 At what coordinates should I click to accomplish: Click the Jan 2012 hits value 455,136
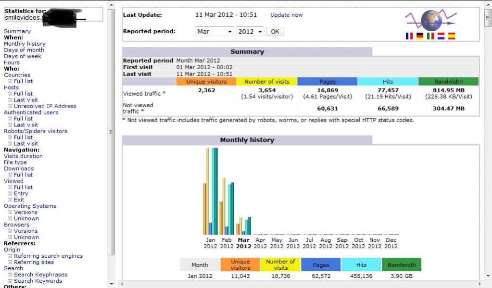tap(361, 276)
